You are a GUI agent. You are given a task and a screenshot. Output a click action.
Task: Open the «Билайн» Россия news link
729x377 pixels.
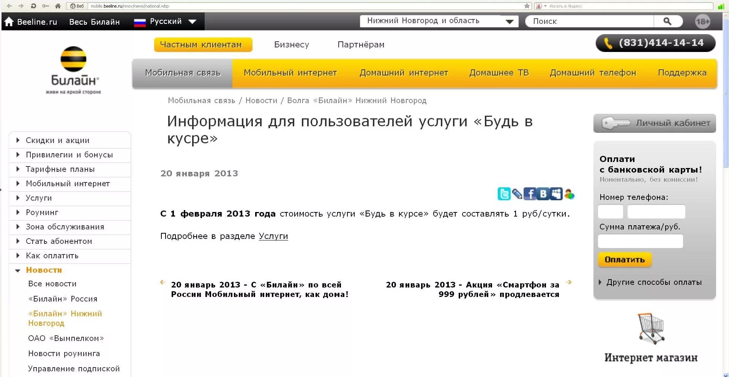(63, 299)
